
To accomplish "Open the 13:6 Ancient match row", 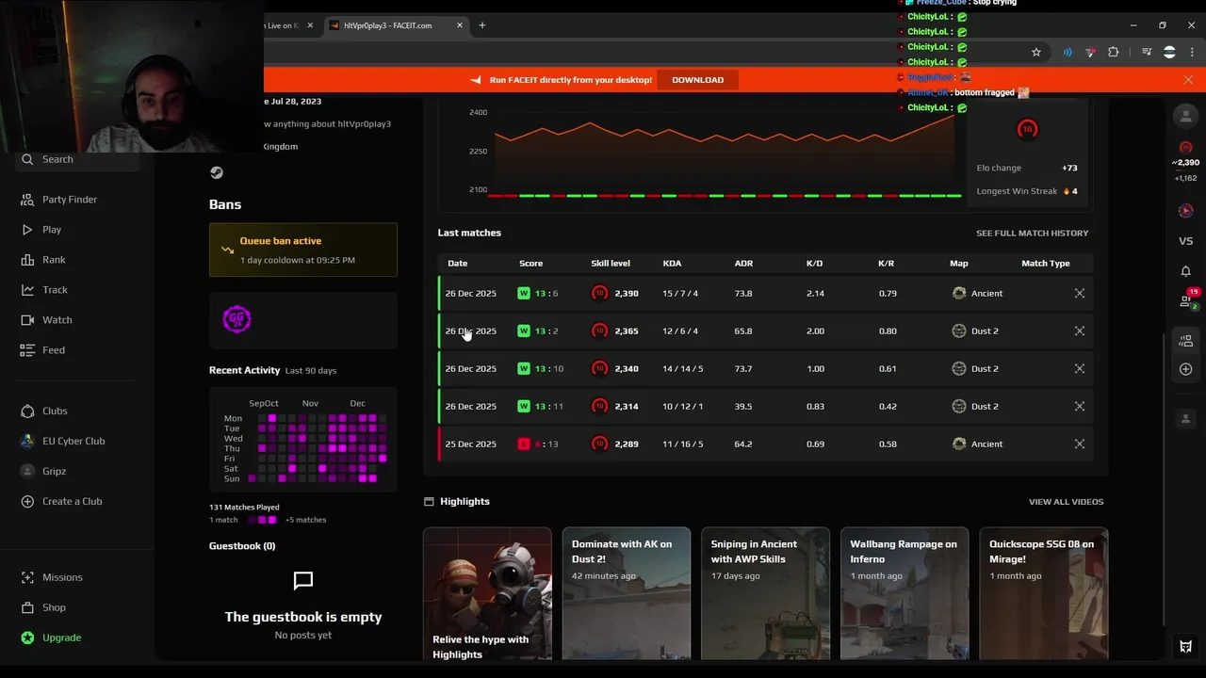I will pyautogui.click(x=766, y=294).
